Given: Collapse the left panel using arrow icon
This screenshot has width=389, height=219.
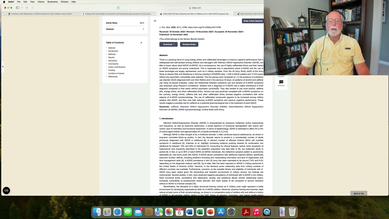Looking at the screenshot, I should tap(155, 21).
